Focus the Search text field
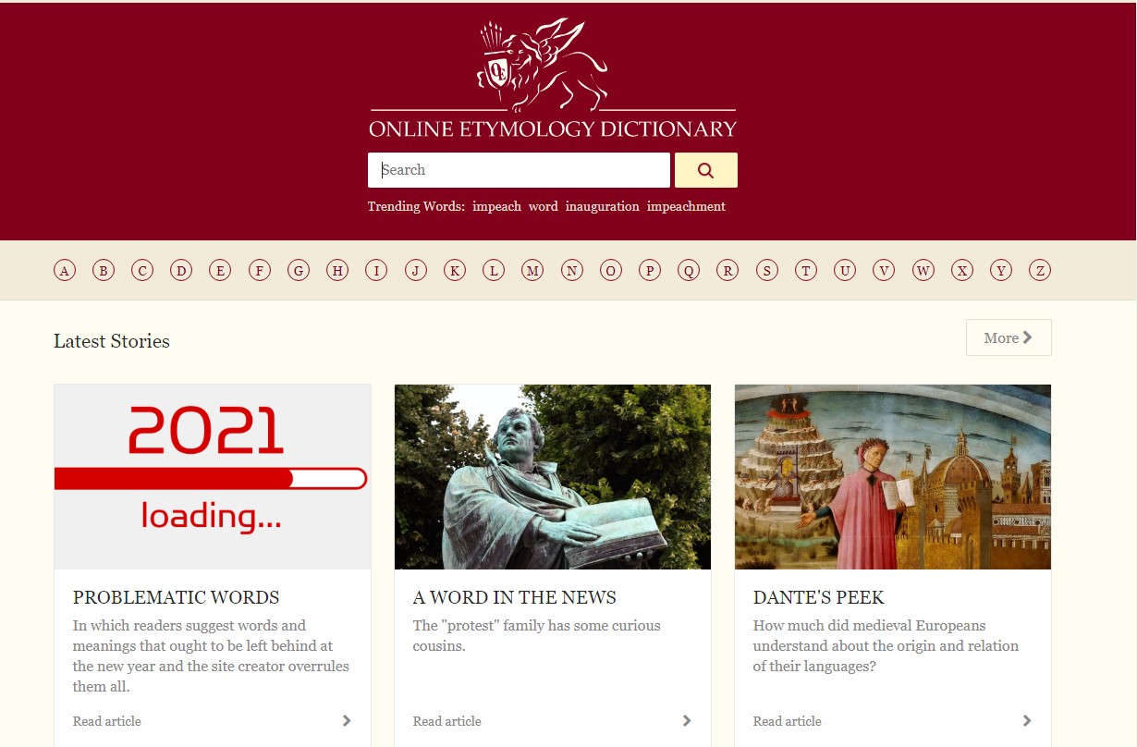 (x=519, y=170)
